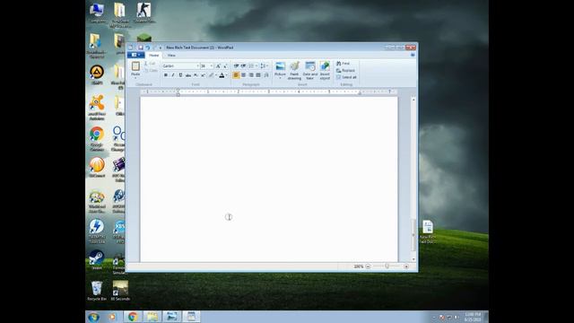Screen dimensions: 574x323
Task: Expand the Paste options arrow
Action: [x=135, y=77]
